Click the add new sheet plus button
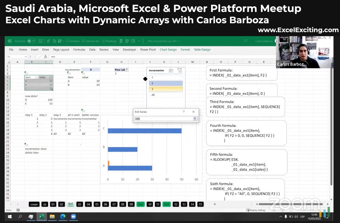This screenshot has width=340, height=223. 215,204
